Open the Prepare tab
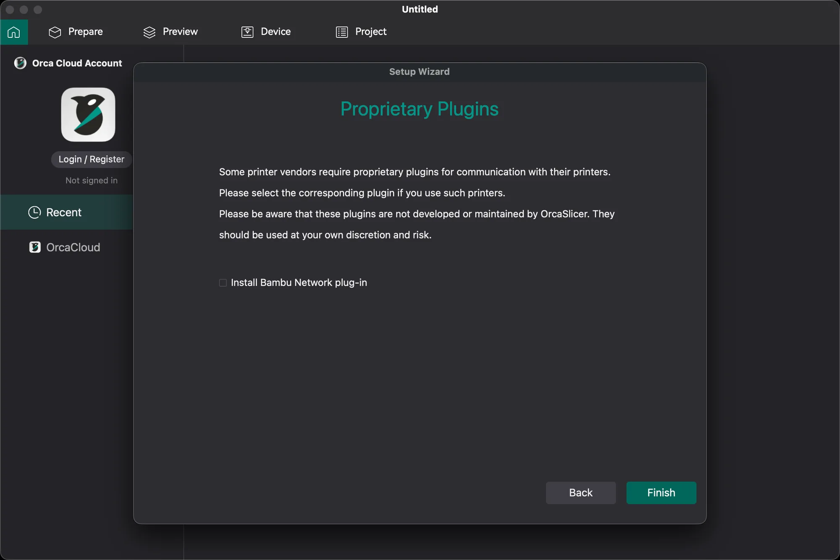This screenshot has width=840, height=560. pyautogui.click(x=76, y=32)
